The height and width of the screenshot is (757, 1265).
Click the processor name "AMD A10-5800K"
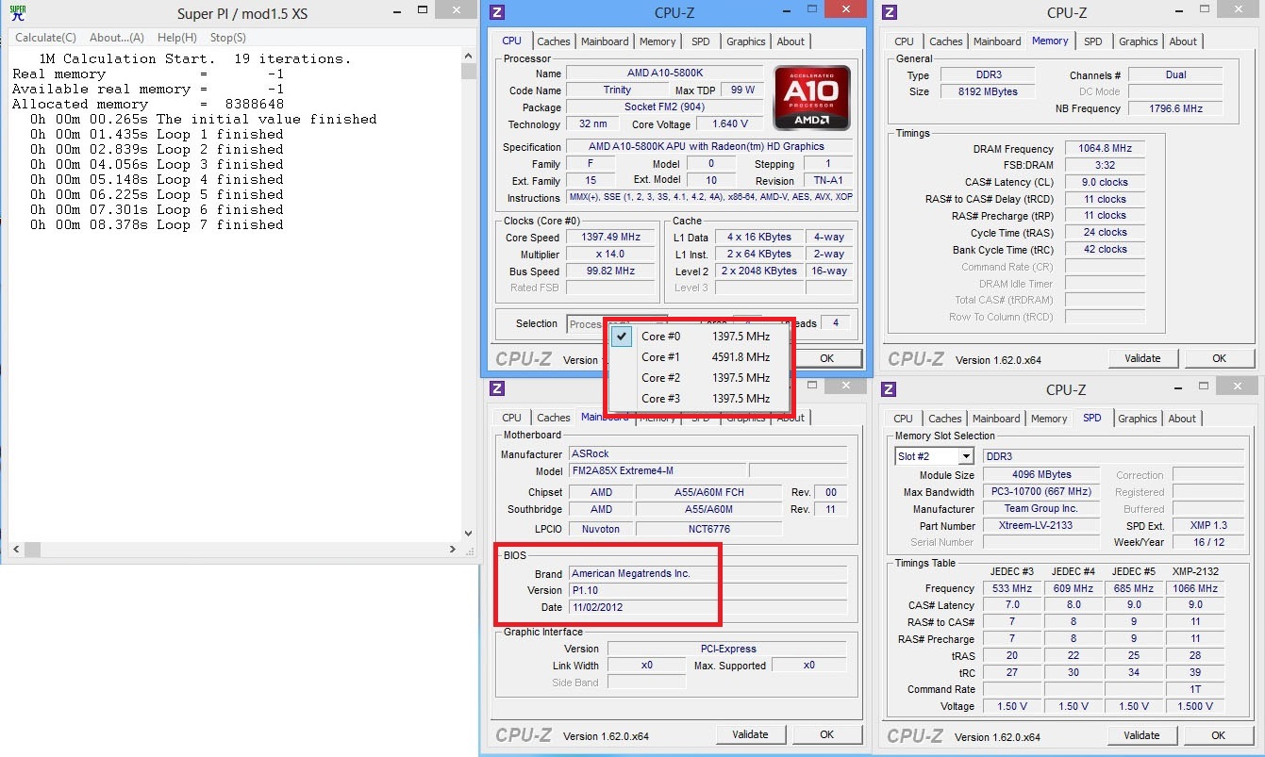pos(665,74)
